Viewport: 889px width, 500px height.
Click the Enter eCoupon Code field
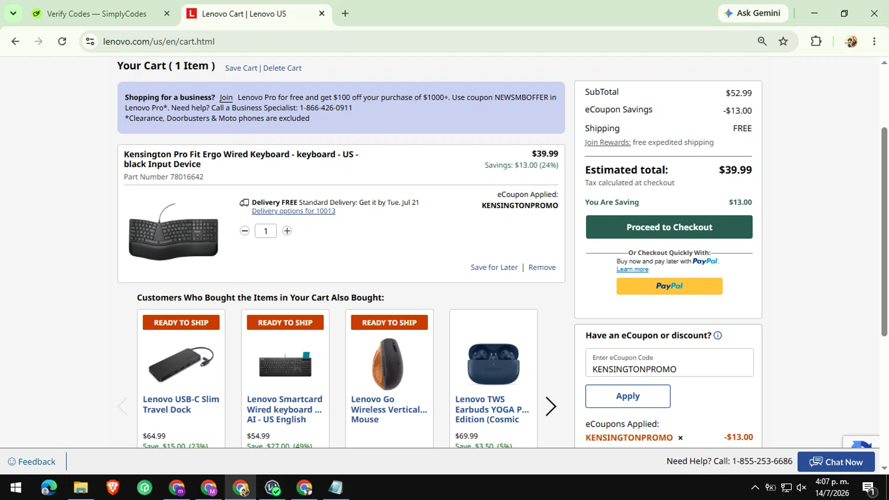coord(669,362)
